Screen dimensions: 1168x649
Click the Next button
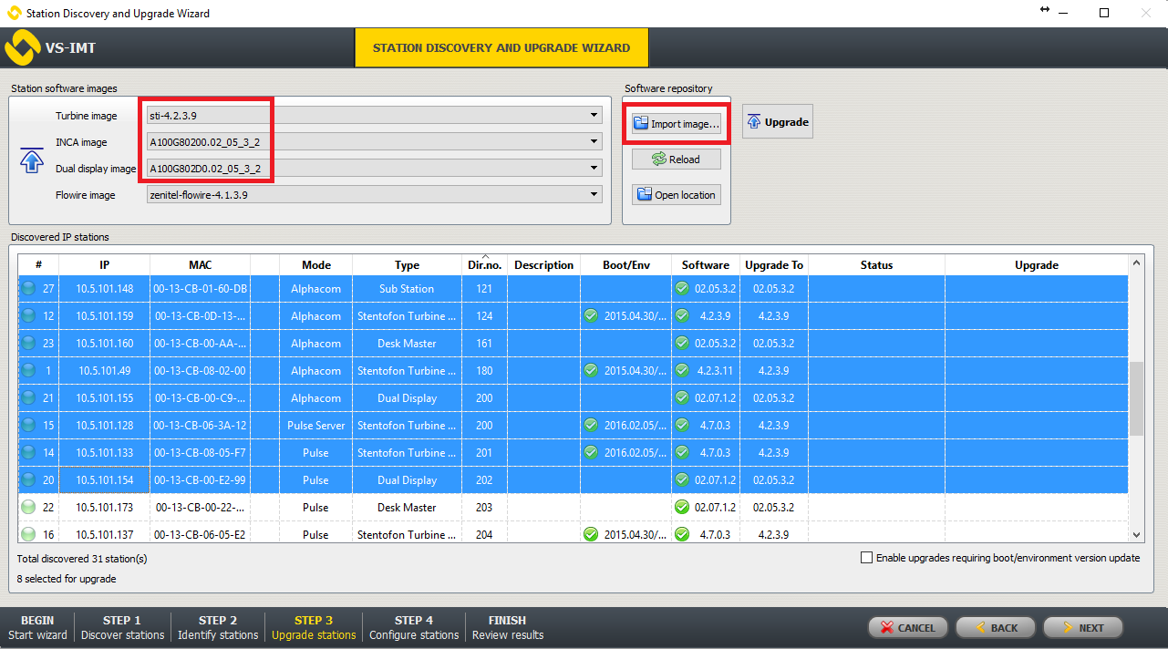tap(1082, 628)
